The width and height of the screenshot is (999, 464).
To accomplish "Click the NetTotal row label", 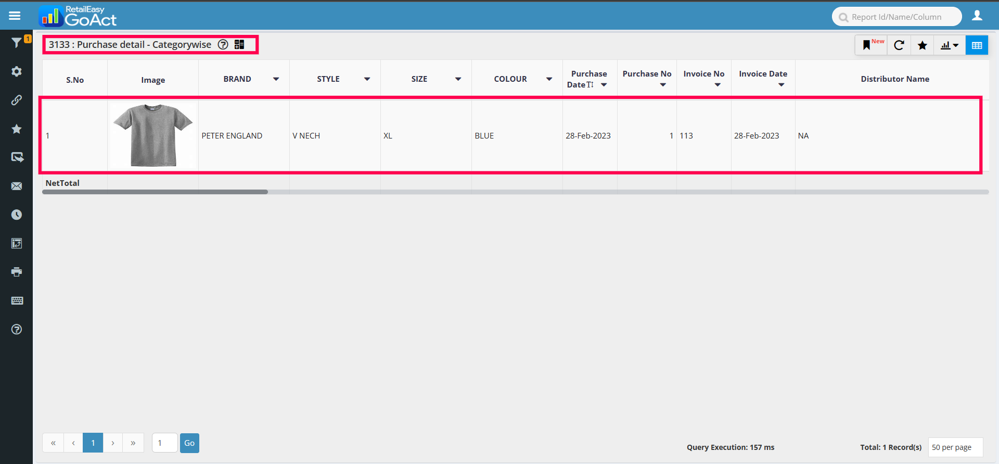I will [62, 183].
